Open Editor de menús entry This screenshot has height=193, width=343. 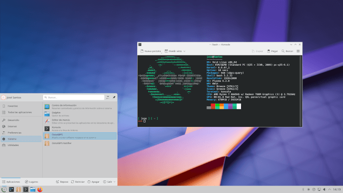[x=80, y=121]
